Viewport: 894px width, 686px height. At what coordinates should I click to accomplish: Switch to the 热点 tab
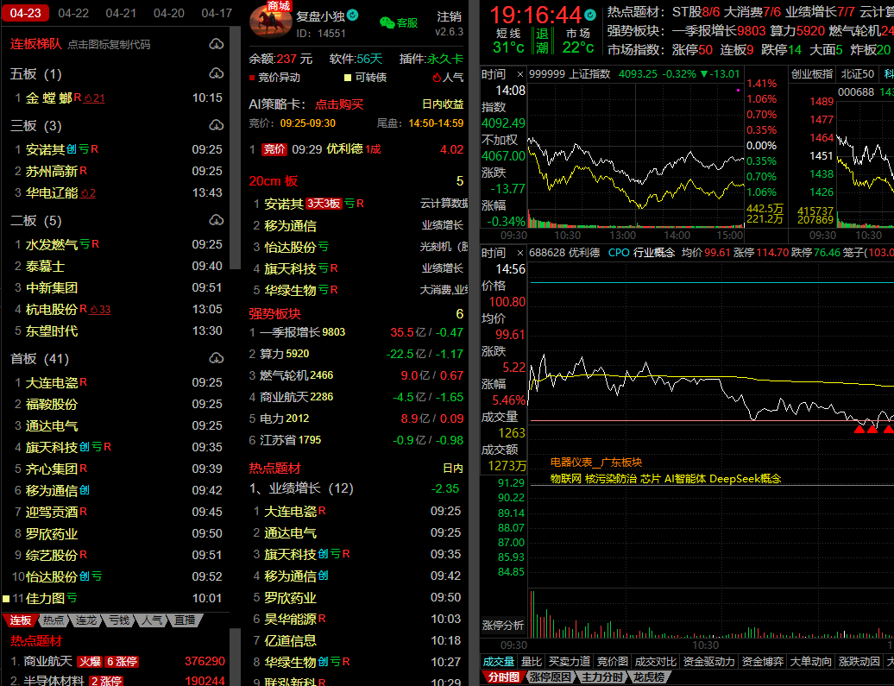pos(54,620)
